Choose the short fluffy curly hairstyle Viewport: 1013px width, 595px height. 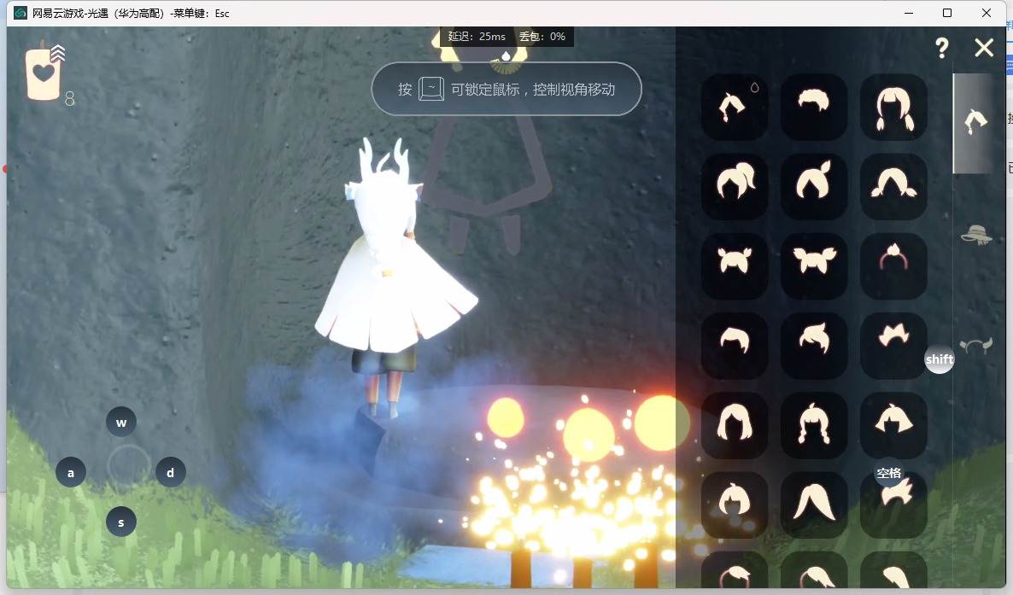[x=813, y=108]
